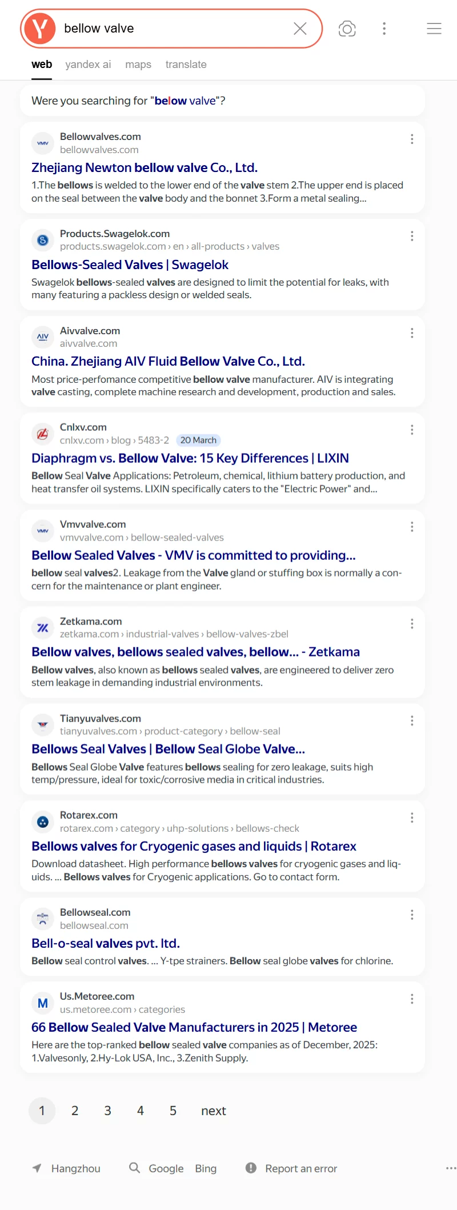Switch to the translate tab

pos(186,65)
